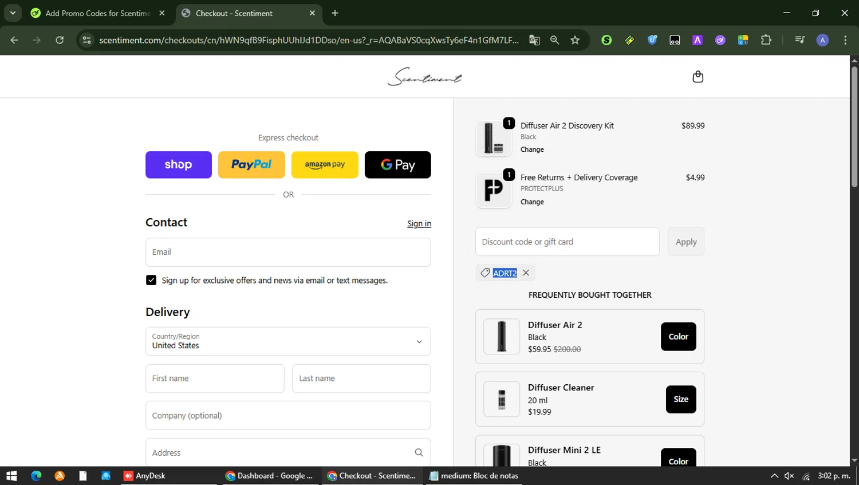Screen dimensions: 859x485
Task: Choose Color for Diffuser Air 2
Action: [x=679, y=337]
